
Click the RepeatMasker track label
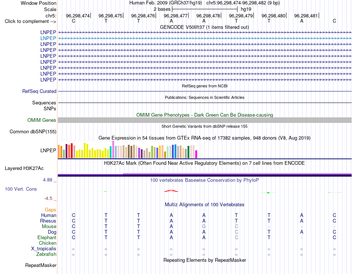(41, 265)
